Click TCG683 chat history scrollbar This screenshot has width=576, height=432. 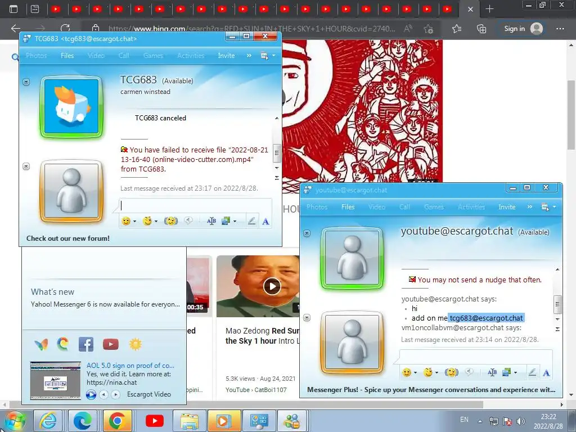[x=277, y=152]
